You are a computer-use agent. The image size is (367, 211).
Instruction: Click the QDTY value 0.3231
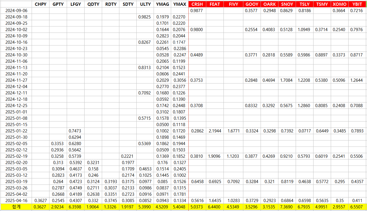point(93,162)
